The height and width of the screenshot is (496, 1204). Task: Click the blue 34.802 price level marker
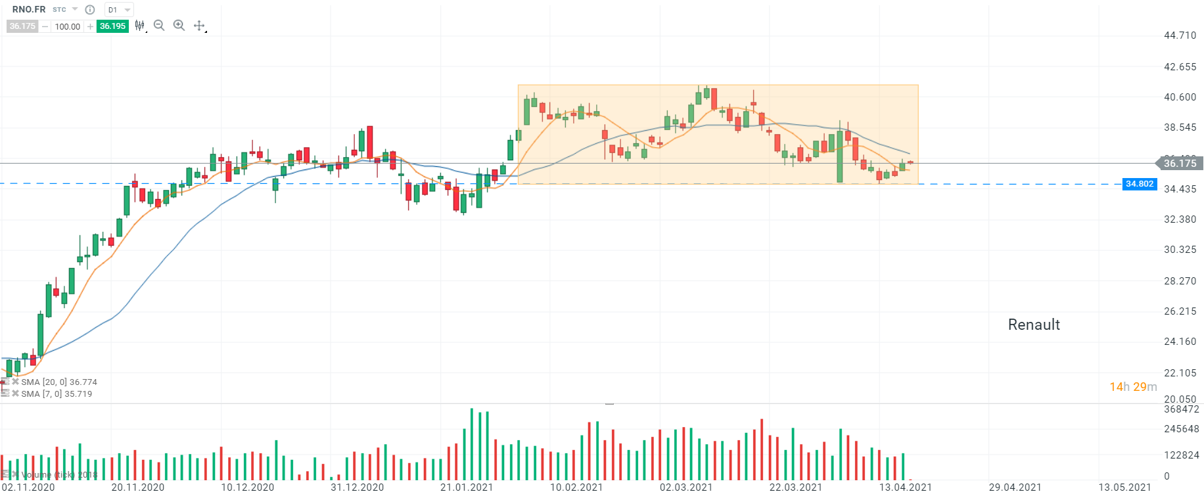coord(1139,184)
